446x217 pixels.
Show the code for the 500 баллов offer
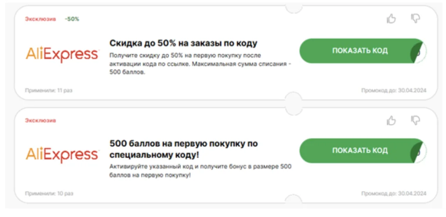pos(360,151)
